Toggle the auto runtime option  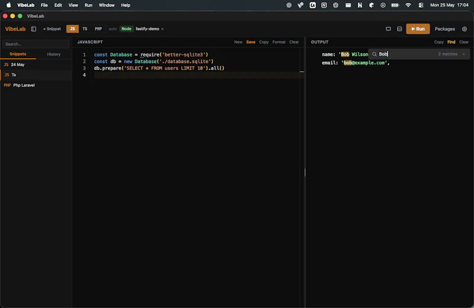coord(113,29)
